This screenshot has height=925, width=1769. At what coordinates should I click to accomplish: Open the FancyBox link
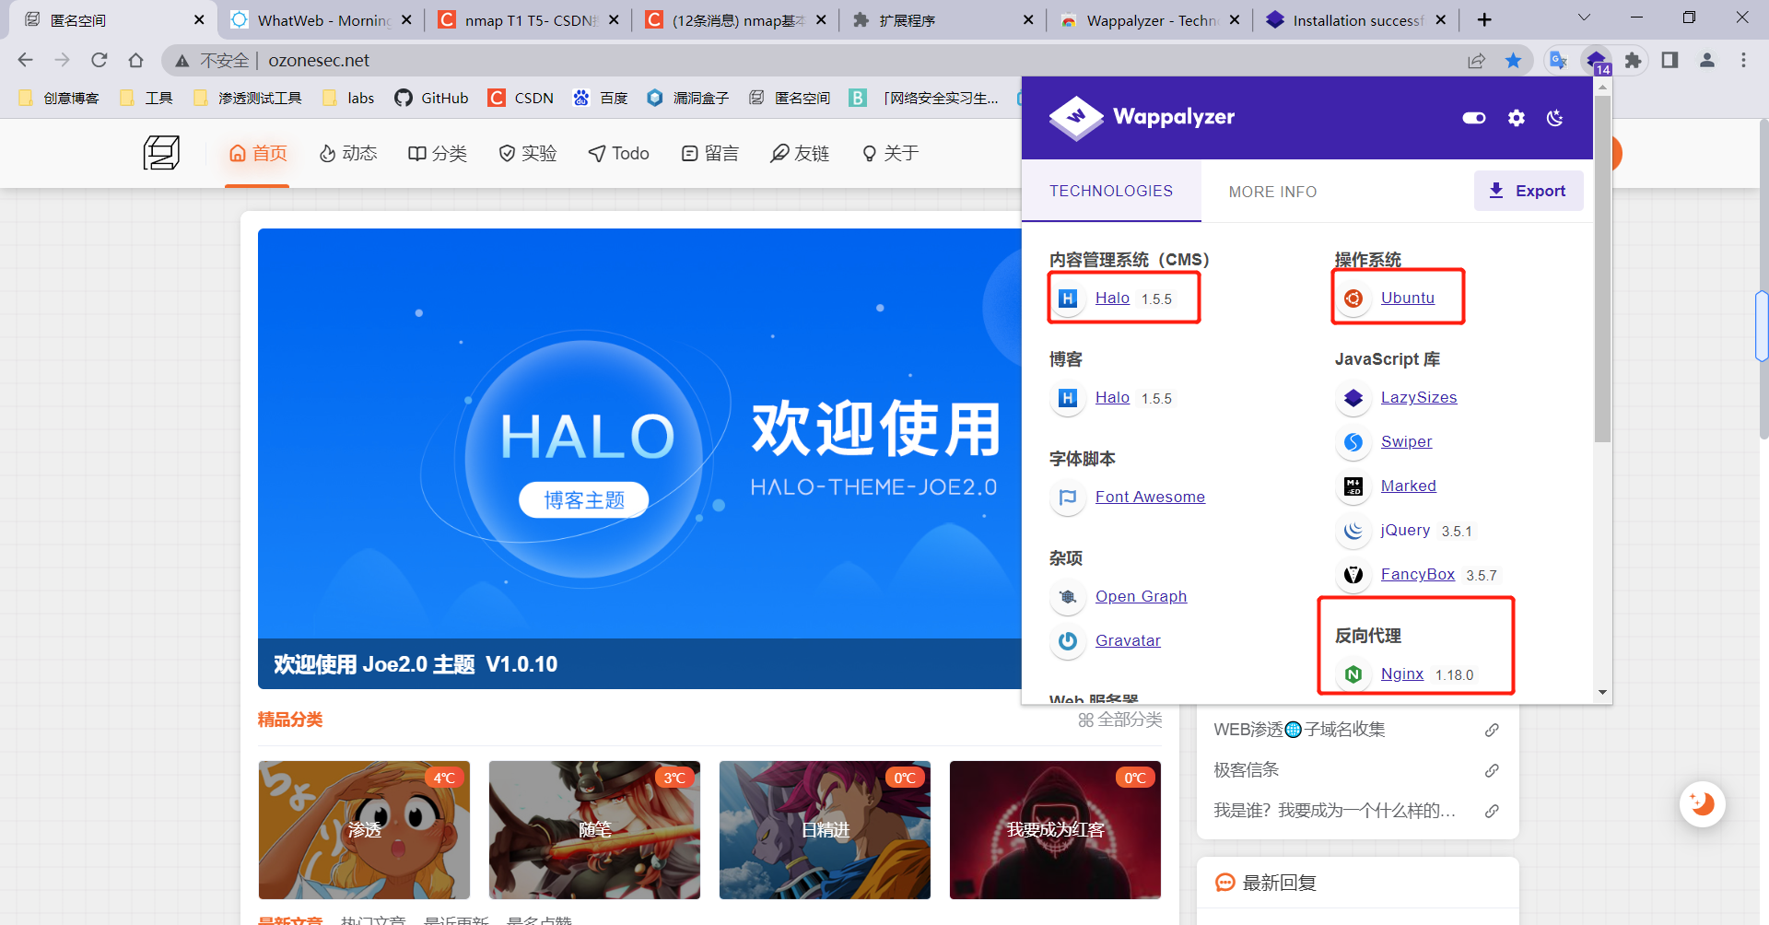pos(1417,574)
